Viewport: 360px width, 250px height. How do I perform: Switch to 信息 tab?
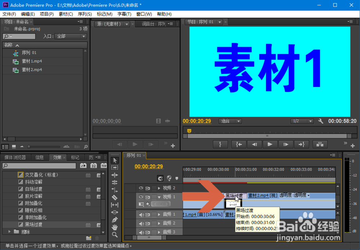pyautogui.click(x=40, y=157)
